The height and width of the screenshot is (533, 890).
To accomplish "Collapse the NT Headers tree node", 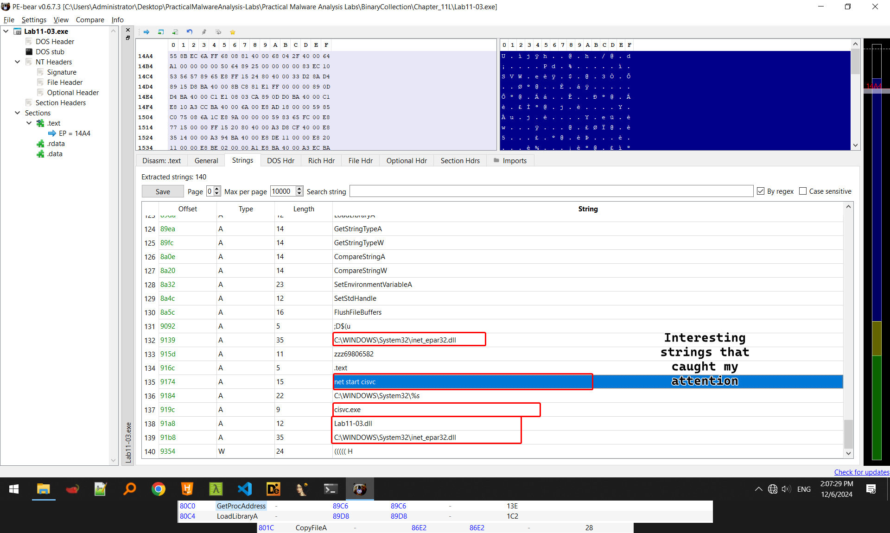I will pyautogui.click(x=17, y=62).
